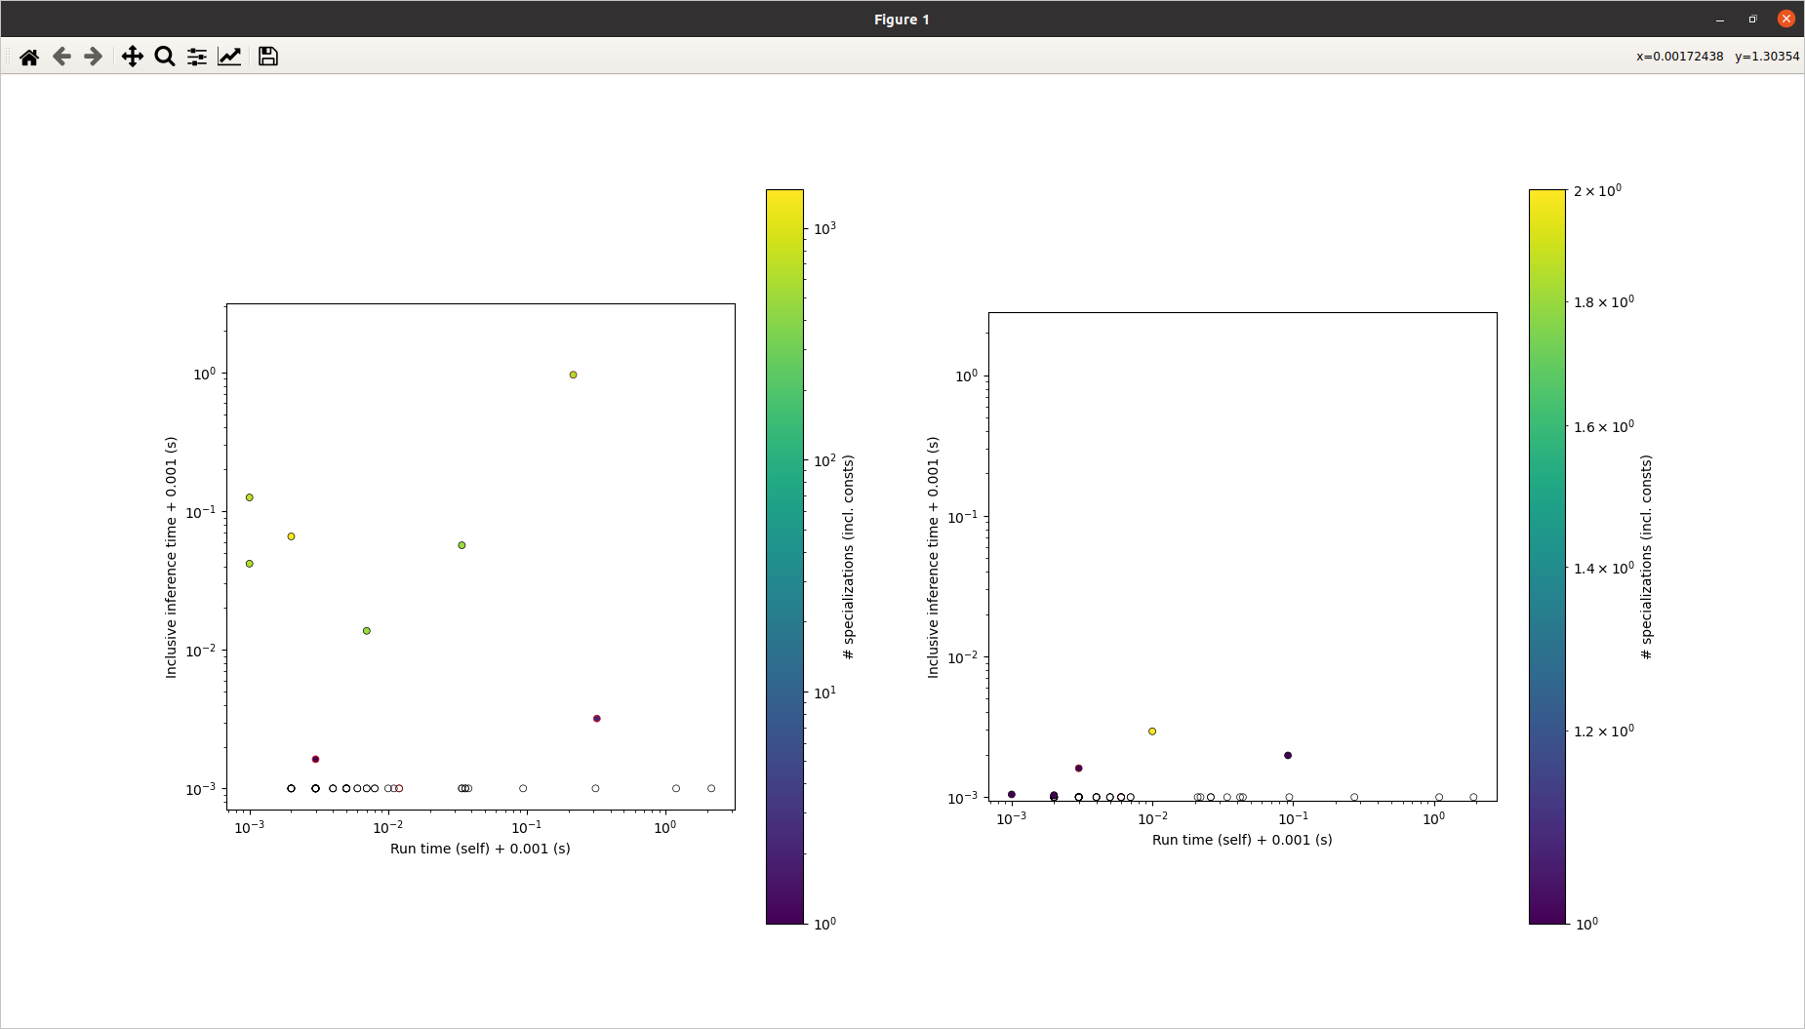Open the edit axis and curve parameters dialog
This screenshot has height=1029, width=1805.
(x=228, y=57)
